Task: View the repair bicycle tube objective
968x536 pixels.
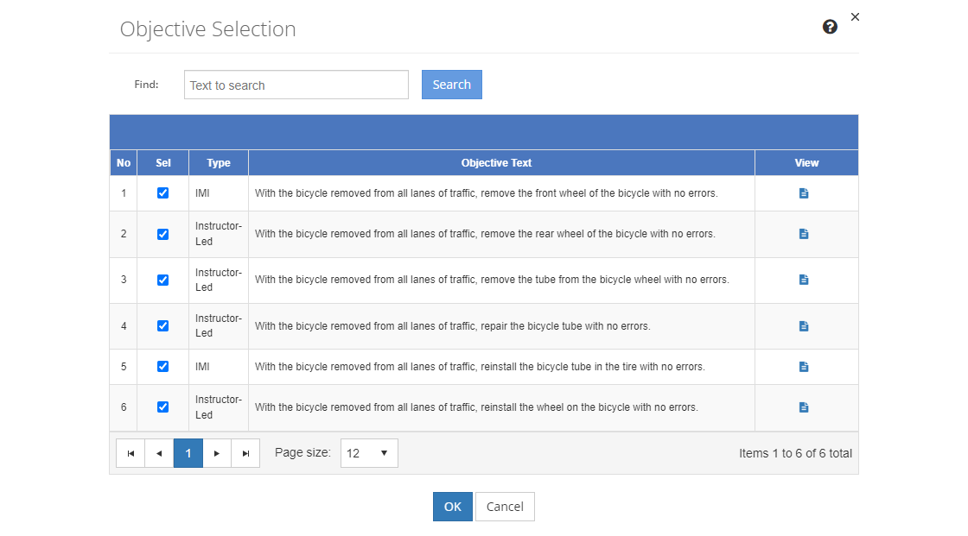Action: (803, 325)
